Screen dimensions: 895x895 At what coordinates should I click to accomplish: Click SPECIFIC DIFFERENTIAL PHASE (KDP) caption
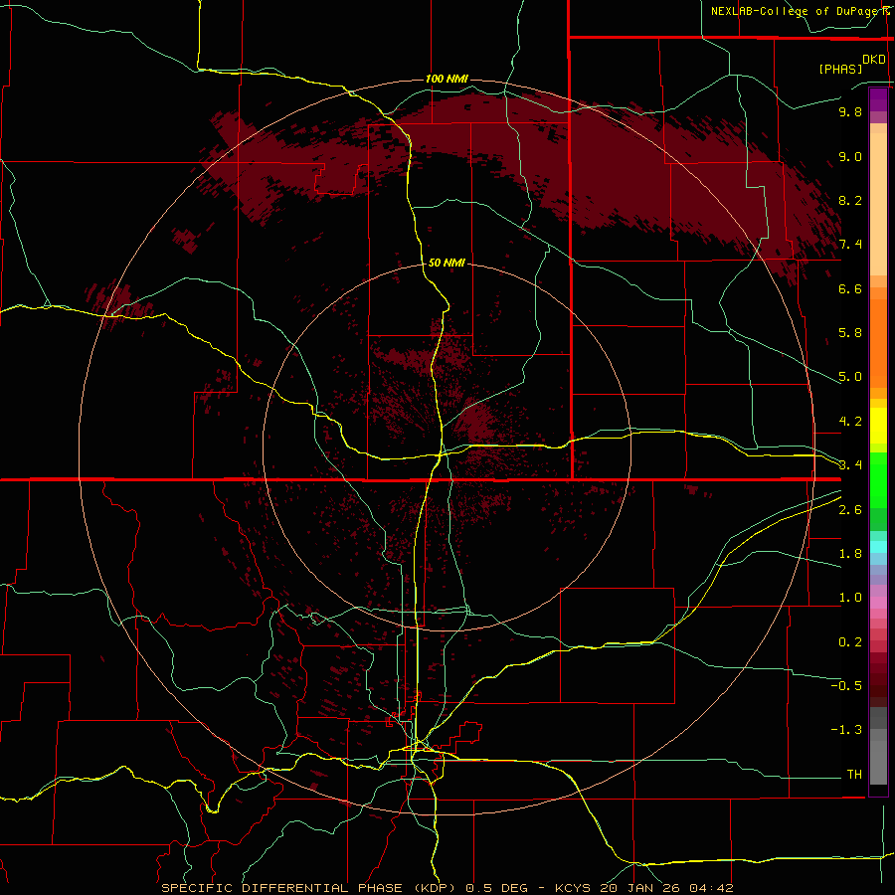pyautogui.click(x=309, y=888)
